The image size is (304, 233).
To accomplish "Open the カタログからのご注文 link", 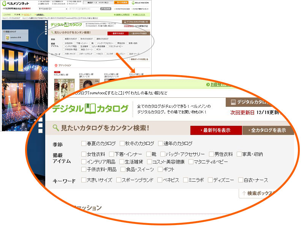I will click(x=122, y=9).
